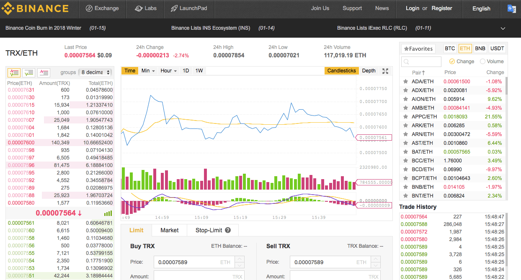Click the Register link
521x280 pixels.
442,8
